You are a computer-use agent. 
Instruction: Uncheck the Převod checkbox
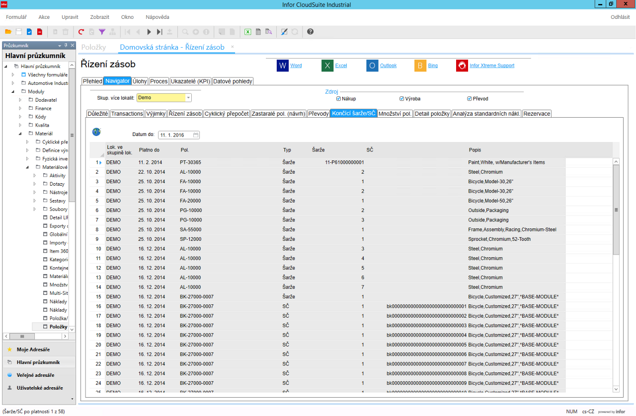pyautogui.click(x=470, y=98)
